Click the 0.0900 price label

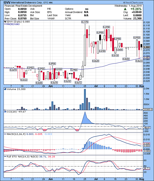117,39
